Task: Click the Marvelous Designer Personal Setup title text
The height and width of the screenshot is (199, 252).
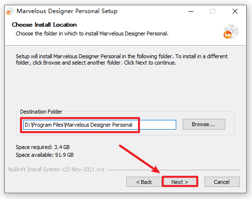Action: 67,11
